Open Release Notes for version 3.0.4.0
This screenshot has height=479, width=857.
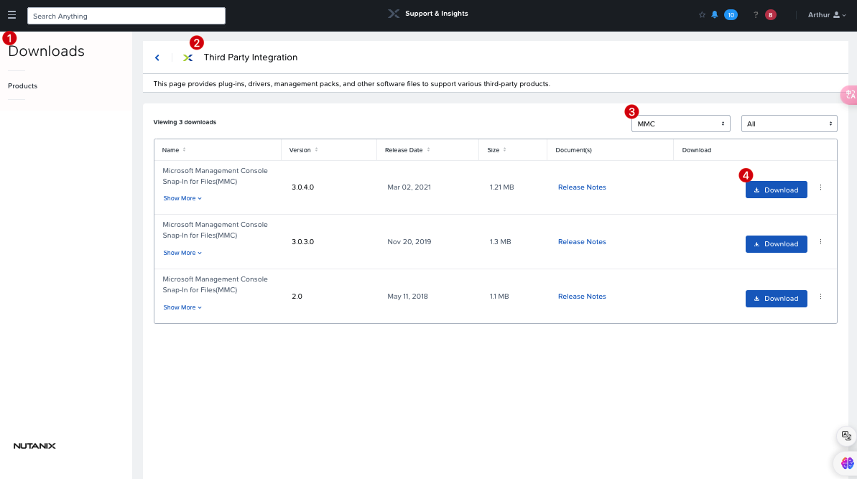pyautogui.click(x=582, y=187)
